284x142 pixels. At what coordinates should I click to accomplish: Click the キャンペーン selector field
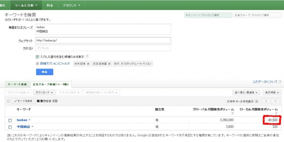click(208, 15)
